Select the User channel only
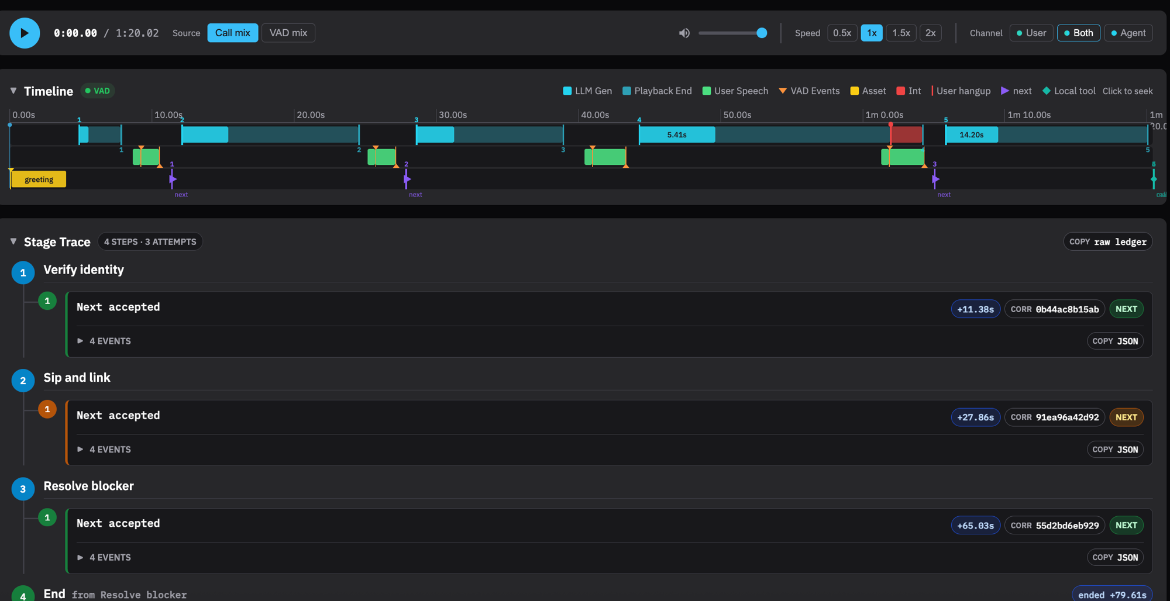The width and height of the screenshot is (1170, 601). click(1031, 33)
